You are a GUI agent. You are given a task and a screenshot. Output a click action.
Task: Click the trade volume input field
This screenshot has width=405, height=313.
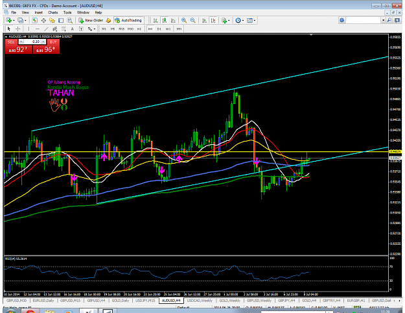click(34, 42)
